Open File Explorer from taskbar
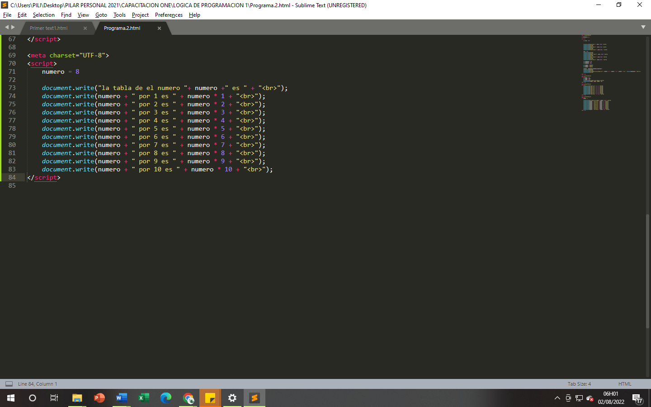This screenshot has height=407, width=651. click(77, 398)
